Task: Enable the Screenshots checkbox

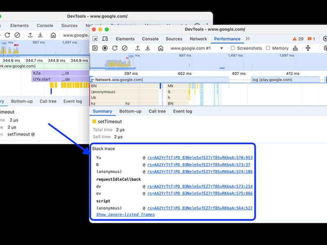Action: [x=233, y=48]
